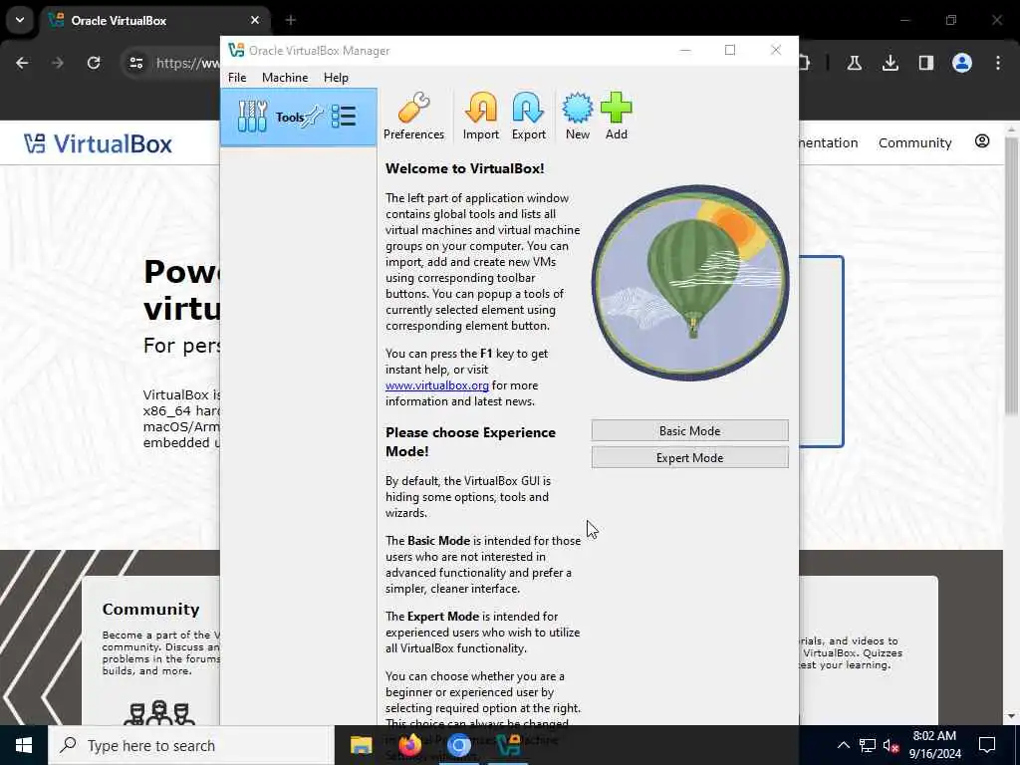Viewport: 1020px width, 765px height.
Task: Open browser downloads
Action: click(x=890, y=63)
